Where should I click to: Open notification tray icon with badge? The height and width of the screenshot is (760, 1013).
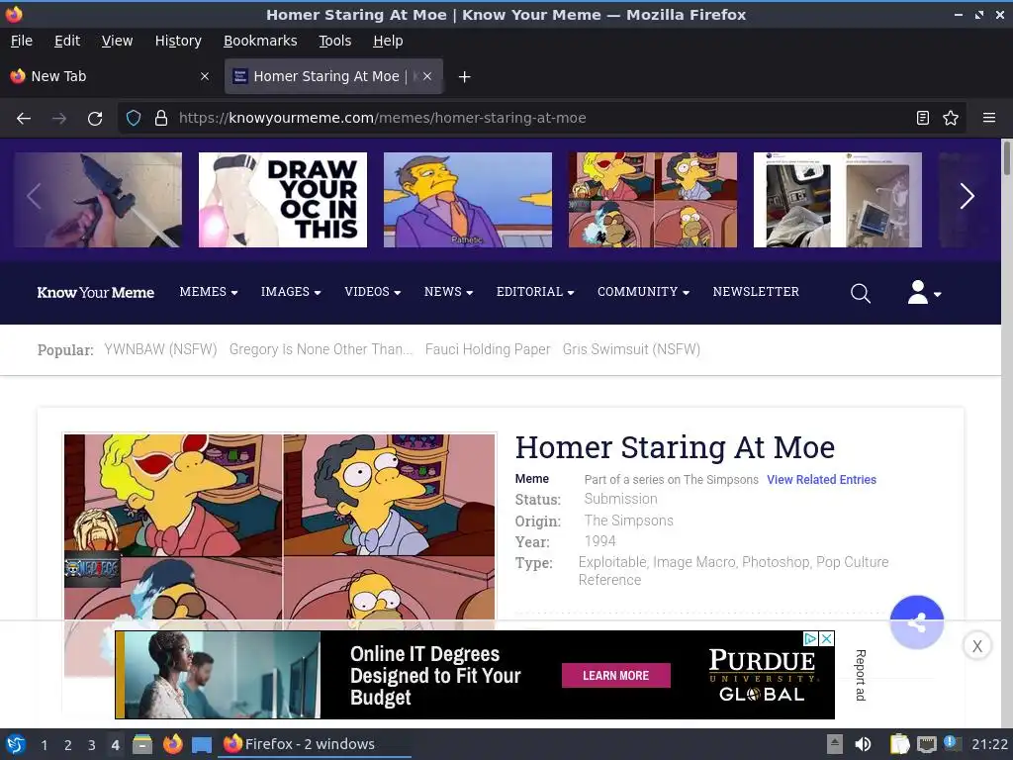pyautogui.click(x=952, y=743)
